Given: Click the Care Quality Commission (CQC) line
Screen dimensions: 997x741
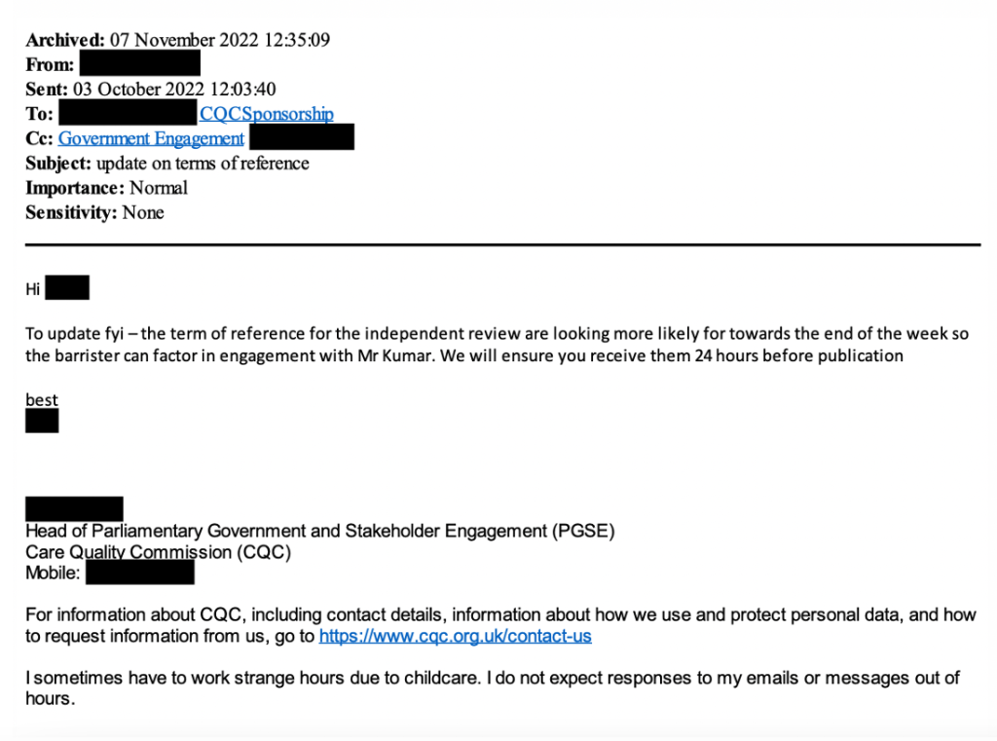Looking at the screenshot, I should click(159, 552).
